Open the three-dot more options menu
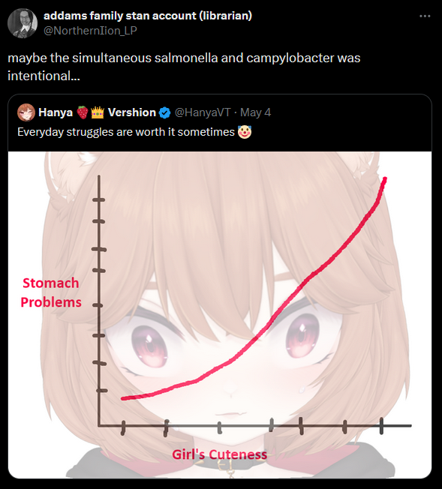The height and width of the screenshot is (489, 442). tap(425, 16)
